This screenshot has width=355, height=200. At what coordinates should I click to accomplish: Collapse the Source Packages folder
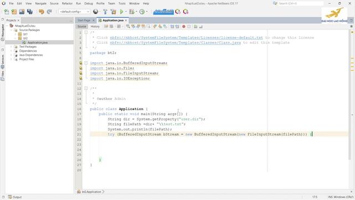[11, 30]
